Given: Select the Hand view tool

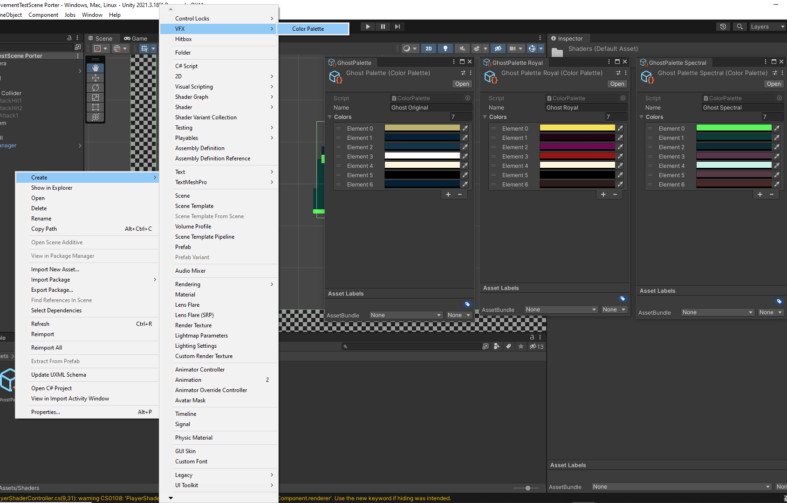Looking at the screenshot, I should click(x=95, y=68).
